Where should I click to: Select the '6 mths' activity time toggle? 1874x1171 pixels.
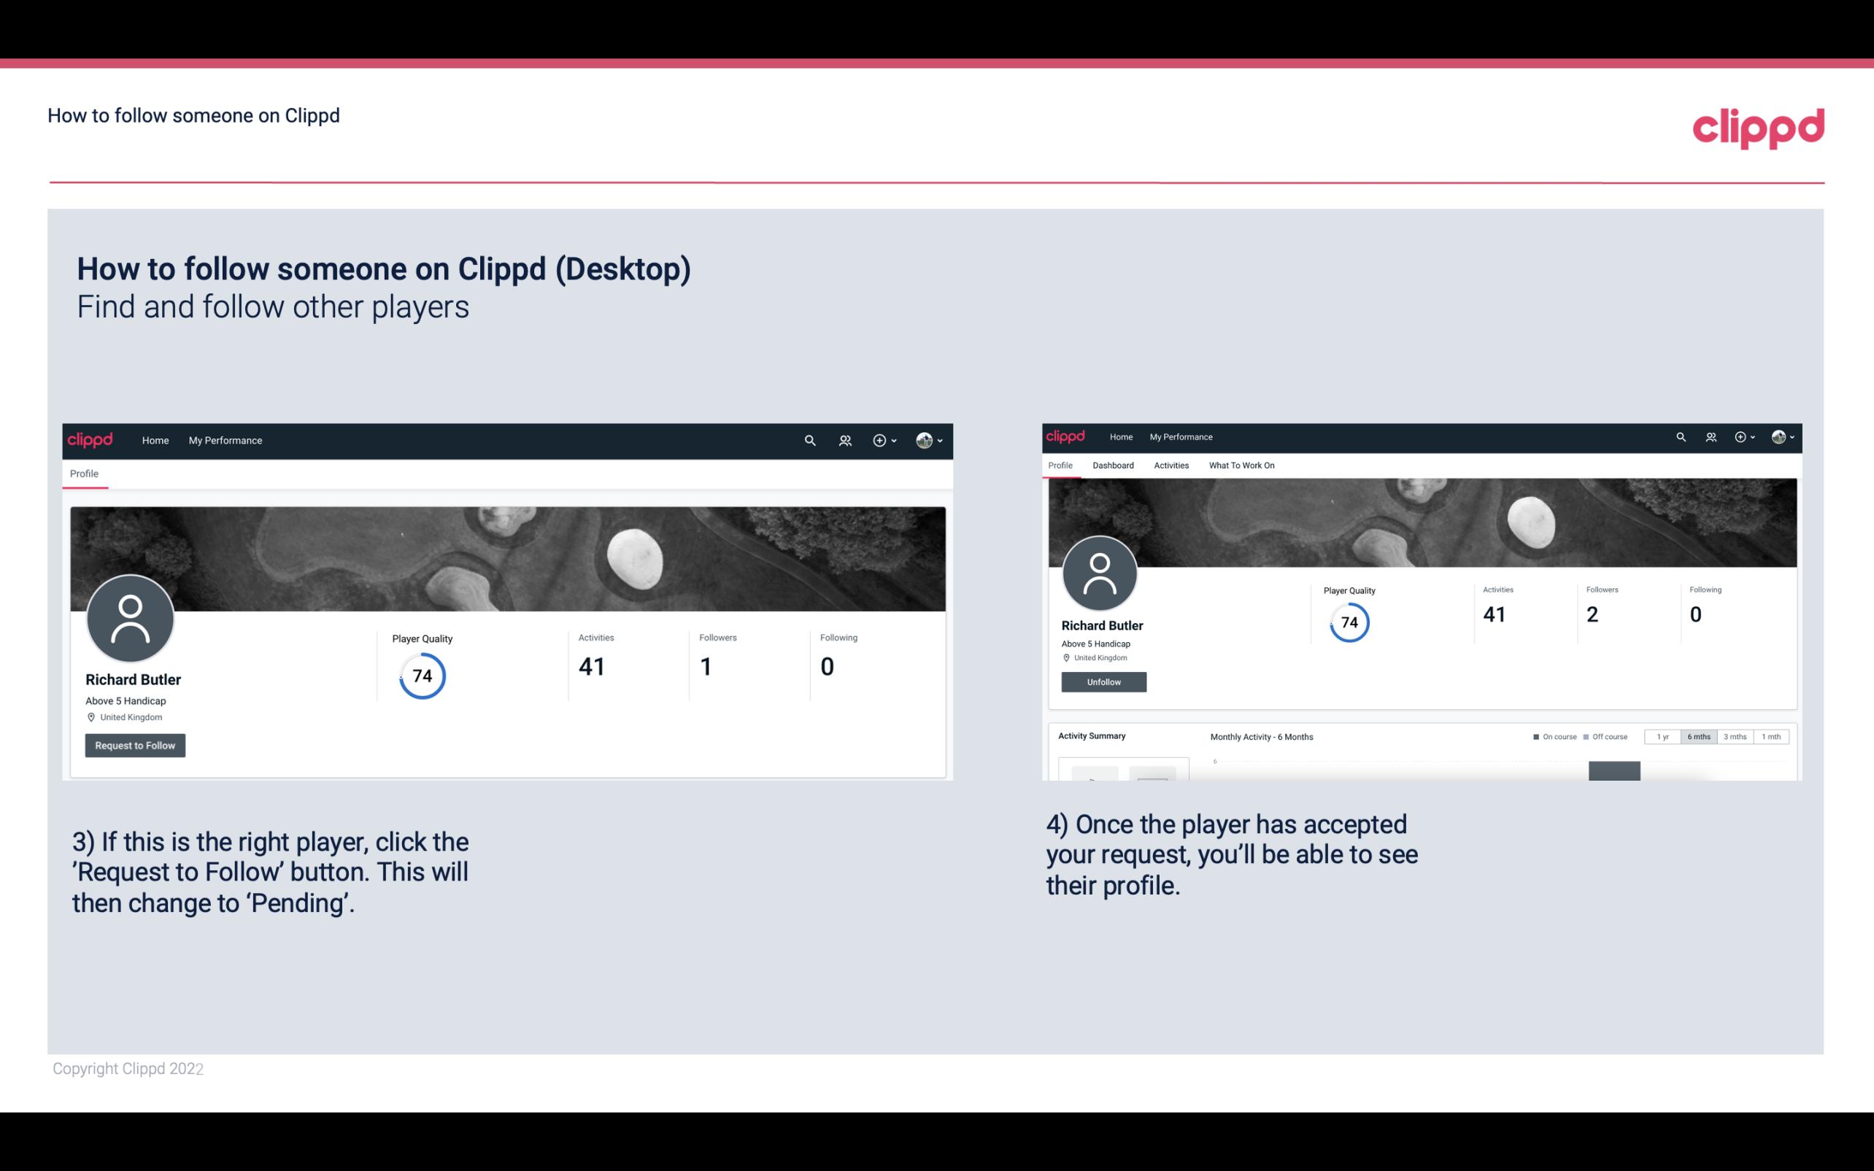pyautogui.click(x=1697, y=737)
